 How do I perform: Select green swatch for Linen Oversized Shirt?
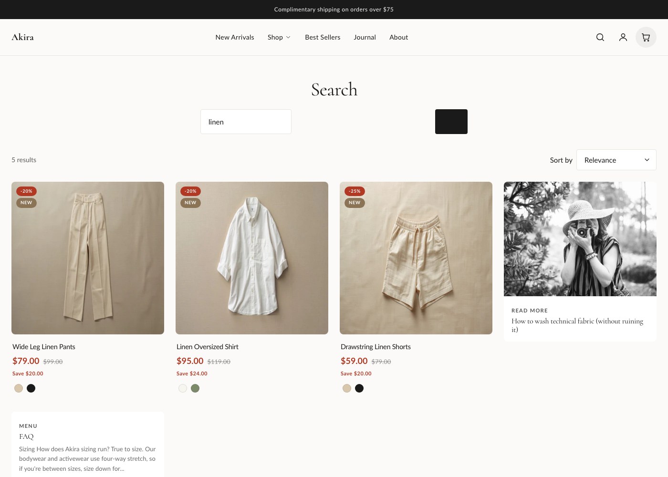click(195, 388)
